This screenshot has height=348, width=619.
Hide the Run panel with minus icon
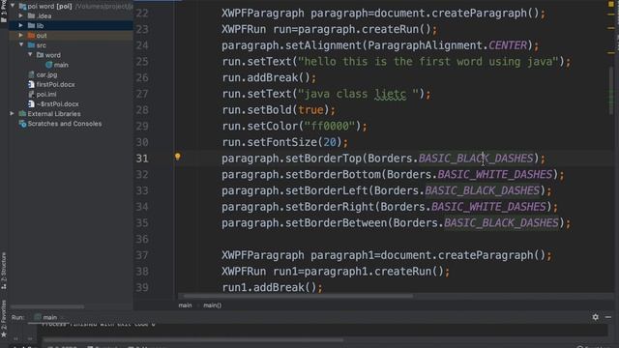pos(608,317)
